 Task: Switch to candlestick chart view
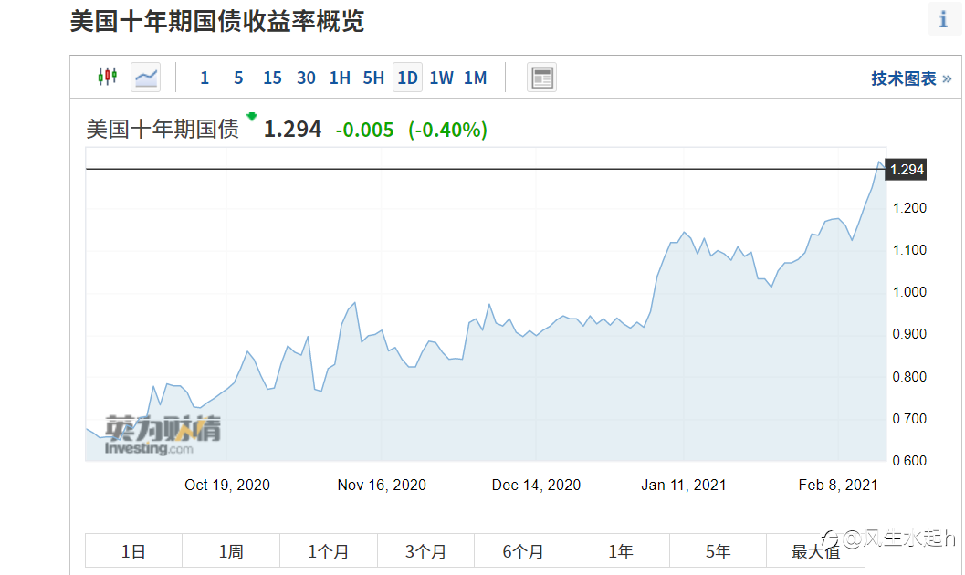click(x=108, y=77)
